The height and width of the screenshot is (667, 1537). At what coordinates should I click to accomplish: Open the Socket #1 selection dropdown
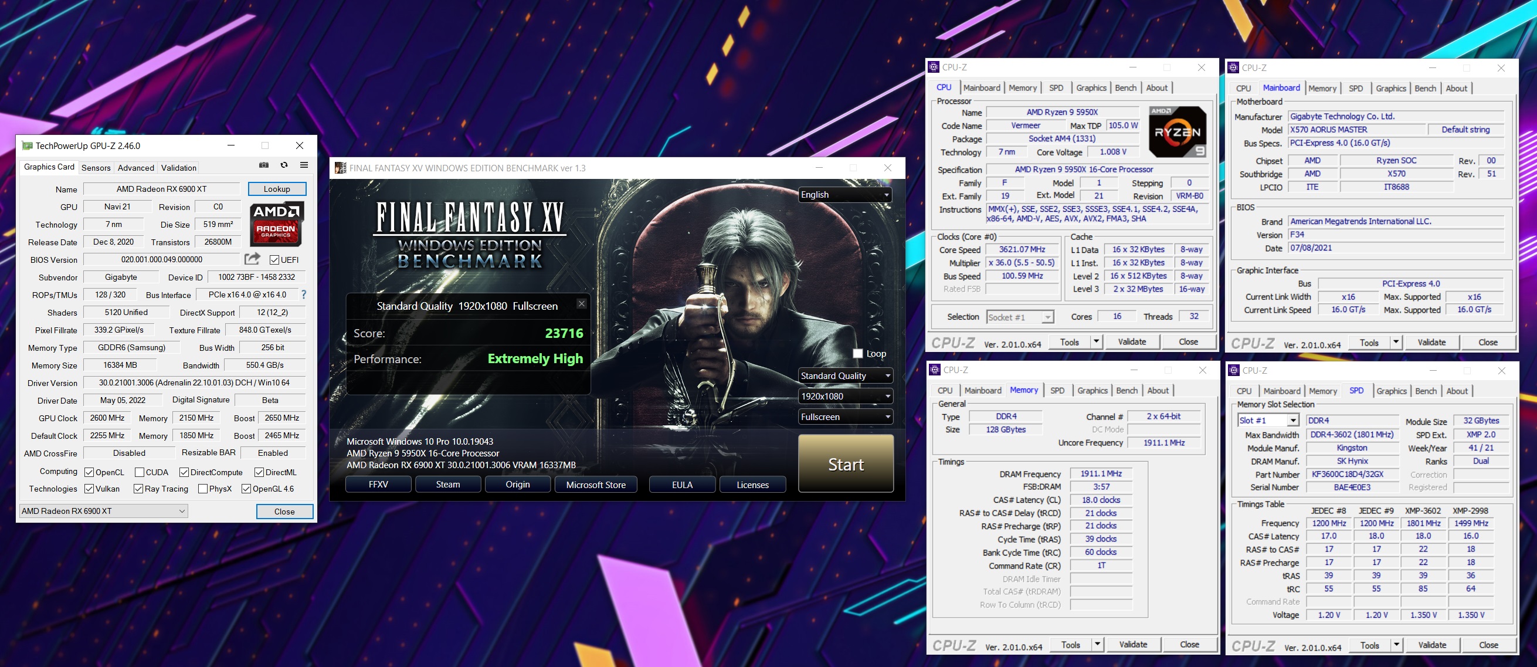coord(1020,317)
